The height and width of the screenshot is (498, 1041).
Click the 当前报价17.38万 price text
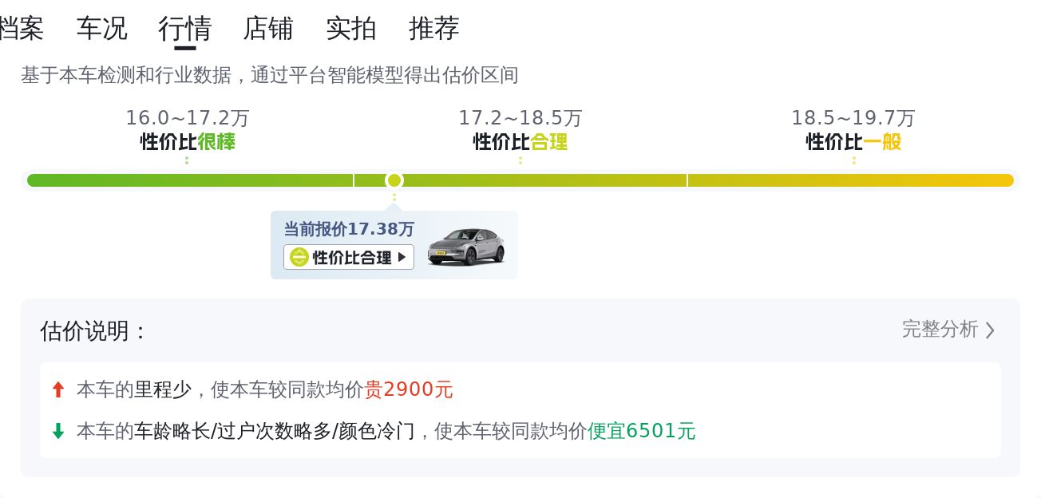coord(349,229)
